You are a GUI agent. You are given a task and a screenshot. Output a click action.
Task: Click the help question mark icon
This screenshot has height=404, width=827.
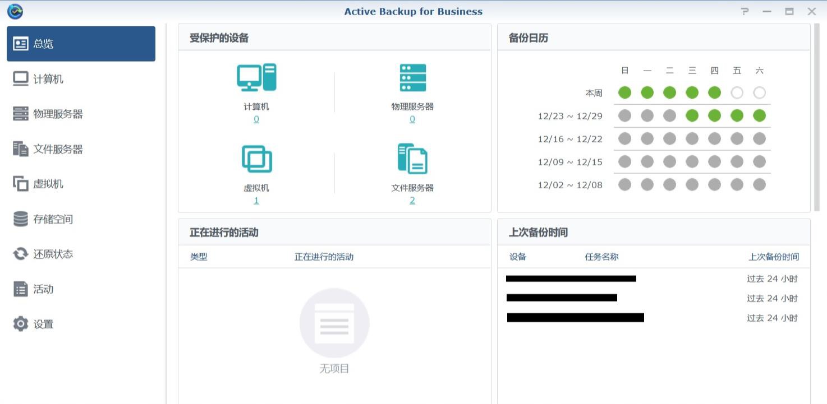click(745, 11)
